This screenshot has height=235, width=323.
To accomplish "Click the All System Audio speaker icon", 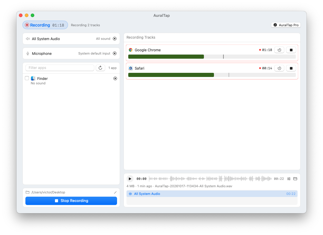I will coord(28,39).
